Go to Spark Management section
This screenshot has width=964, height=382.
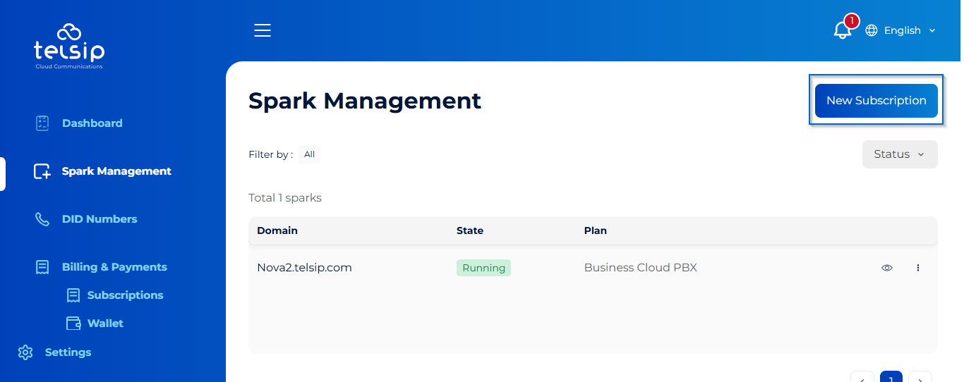point(116,171)
